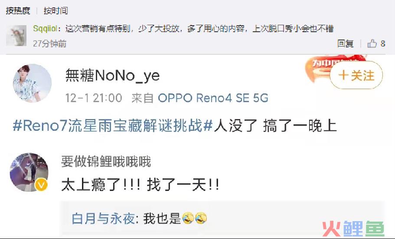Viewport: 395px width, 239px height.
Task: Like Sqqiiol's comment with thumbs-up icon
Action: click(x=372, y=43)
